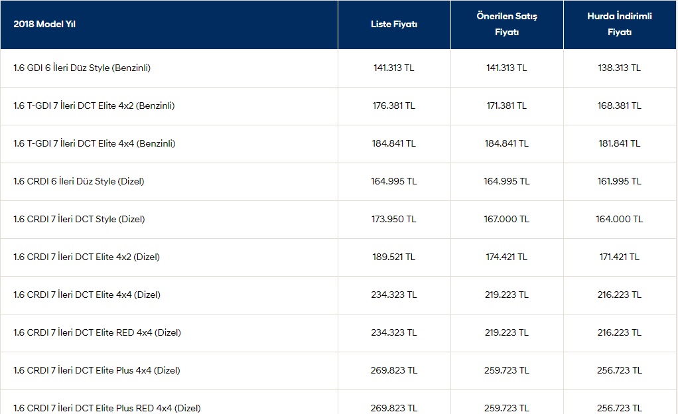Click the '189.521 TL' list price

point(394,257)
